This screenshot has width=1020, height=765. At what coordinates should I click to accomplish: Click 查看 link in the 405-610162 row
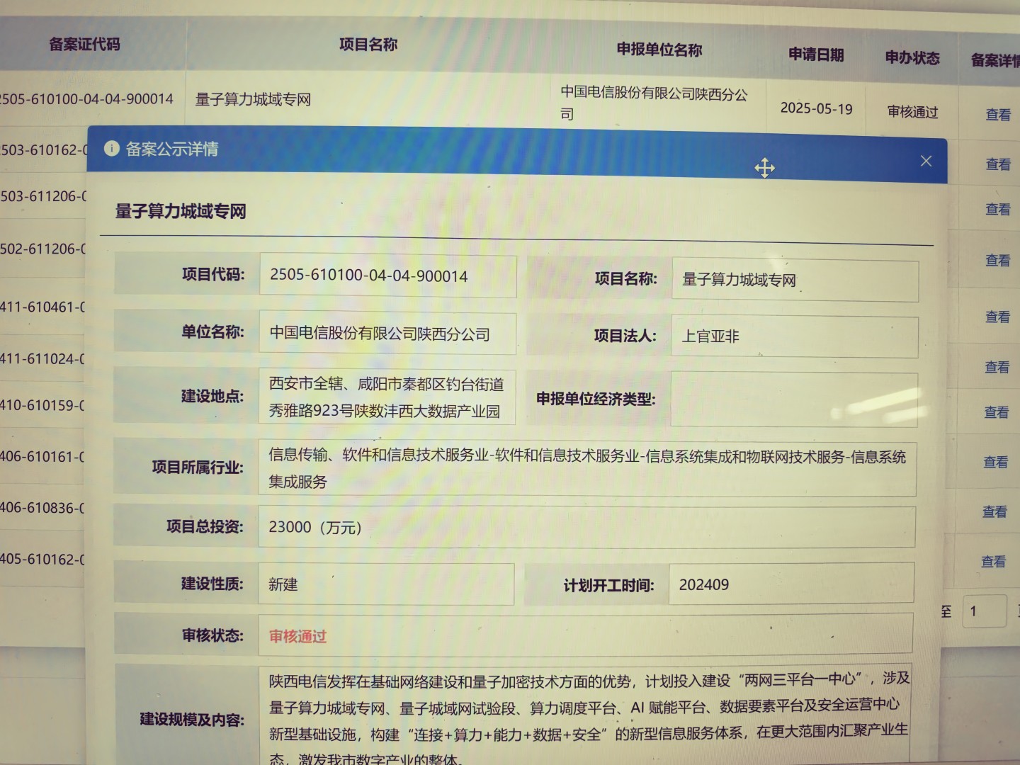click(x=993, y=562)
